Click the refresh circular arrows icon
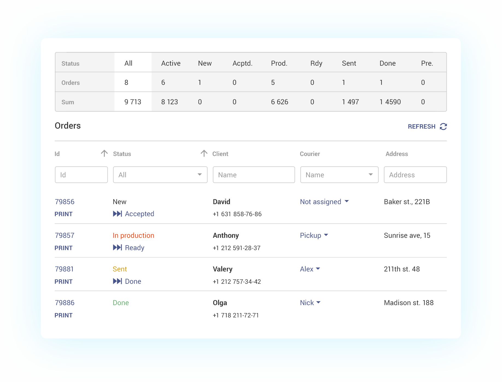 pos(443,126)
